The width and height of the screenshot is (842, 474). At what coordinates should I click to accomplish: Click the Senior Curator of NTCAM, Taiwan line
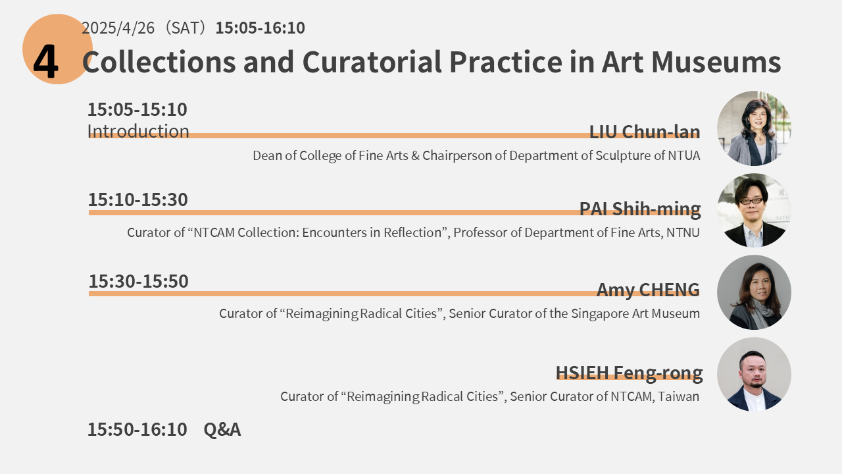point(489,396)
